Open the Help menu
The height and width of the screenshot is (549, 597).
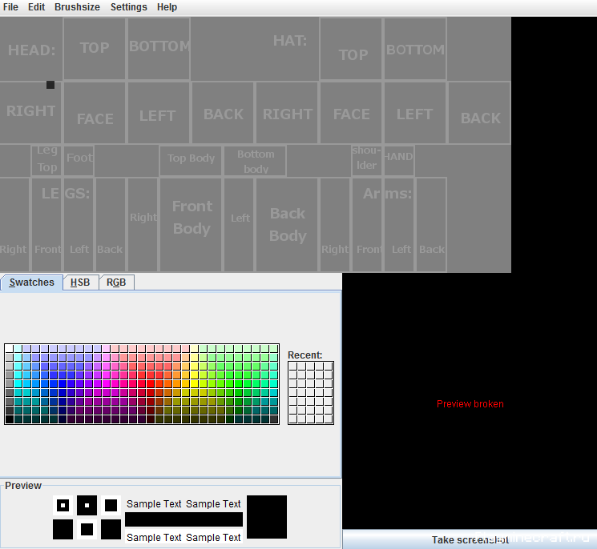[167, 7]
